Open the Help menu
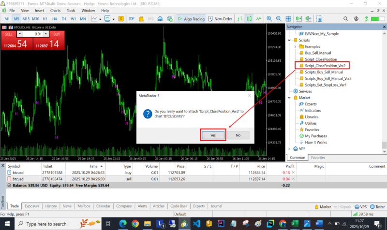 pos(105,11)
